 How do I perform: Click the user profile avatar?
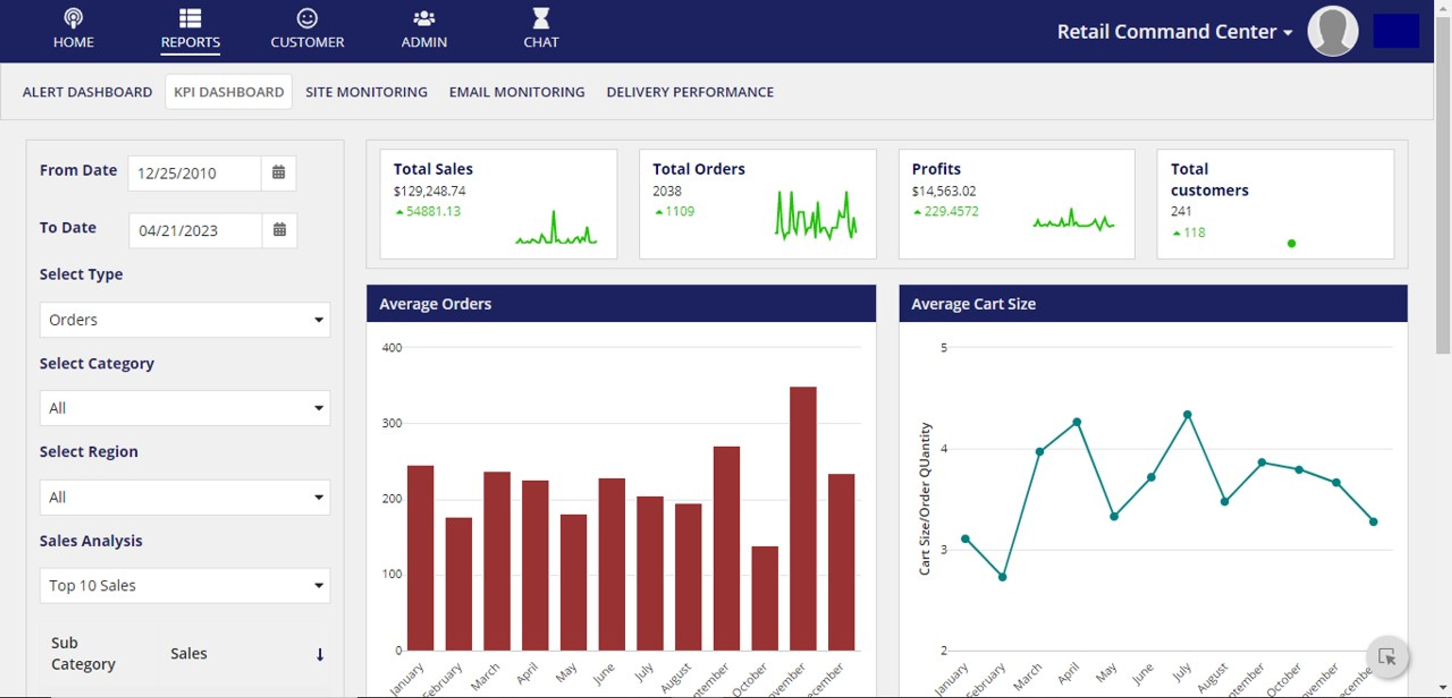(x=1333, y=31)
